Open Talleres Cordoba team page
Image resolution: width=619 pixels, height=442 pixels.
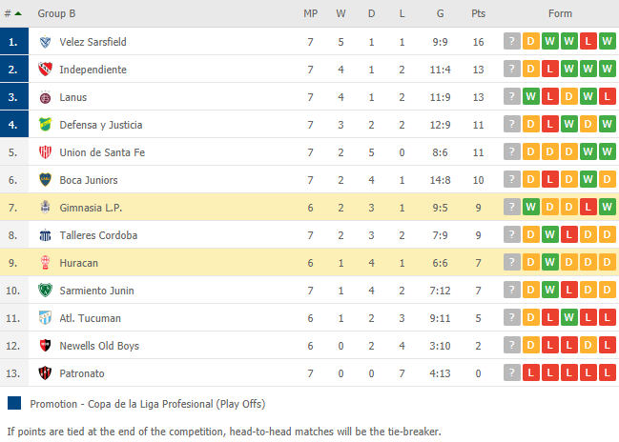(98, 235)
